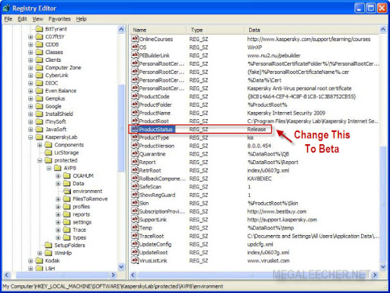Screen dimensions: 390x293
Task: Select the InstallShield tree folder
Action: (59, 114)
